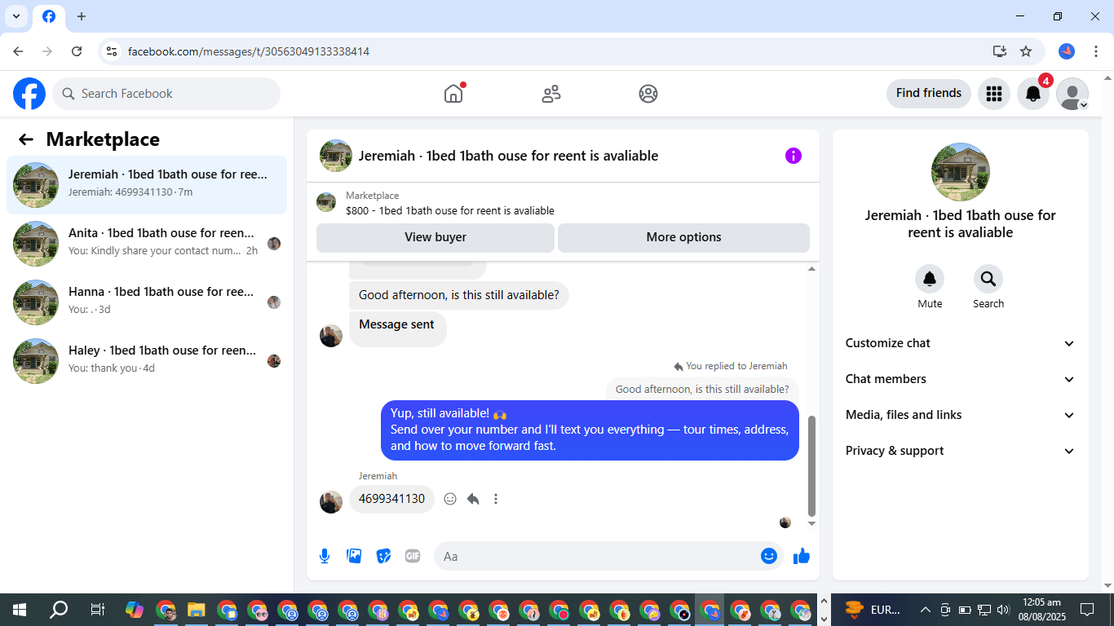Open the Groups icon in top navigation
1114x626 pixels.
(648, 94)
